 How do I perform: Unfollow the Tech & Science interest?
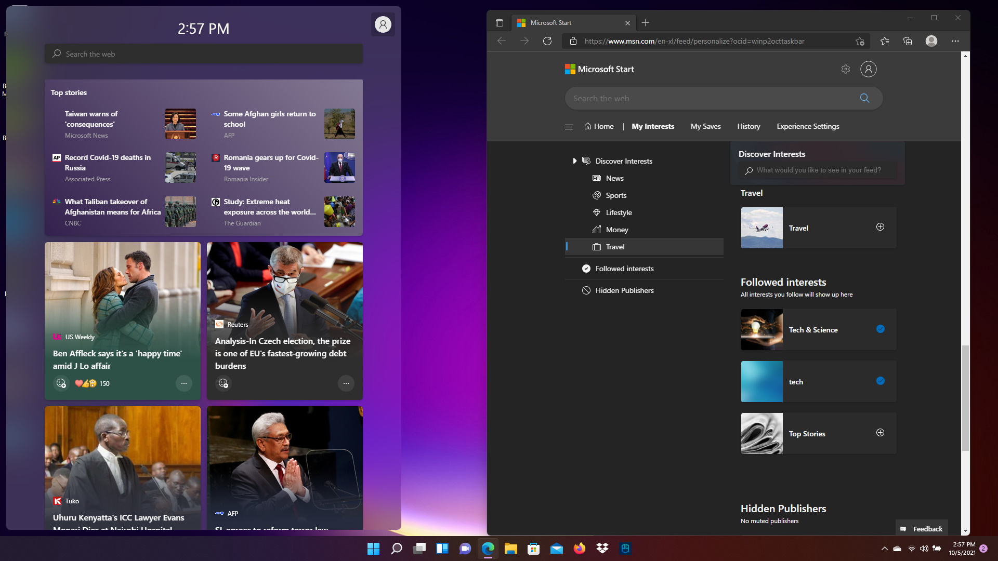click(881, 329)
